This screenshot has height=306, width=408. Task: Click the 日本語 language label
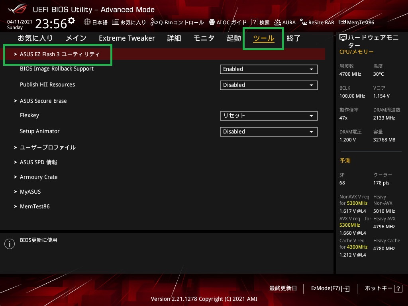click(100, 22)
